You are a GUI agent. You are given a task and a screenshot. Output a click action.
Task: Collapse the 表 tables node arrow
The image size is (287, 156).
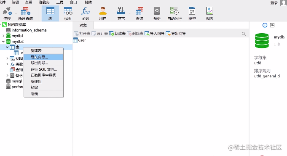[7, 47]
